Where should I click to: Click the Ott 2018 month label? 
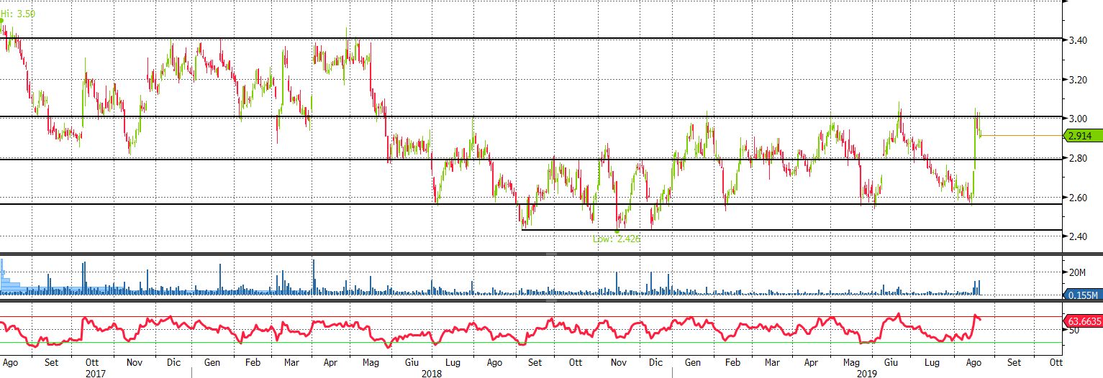(576, 363)
